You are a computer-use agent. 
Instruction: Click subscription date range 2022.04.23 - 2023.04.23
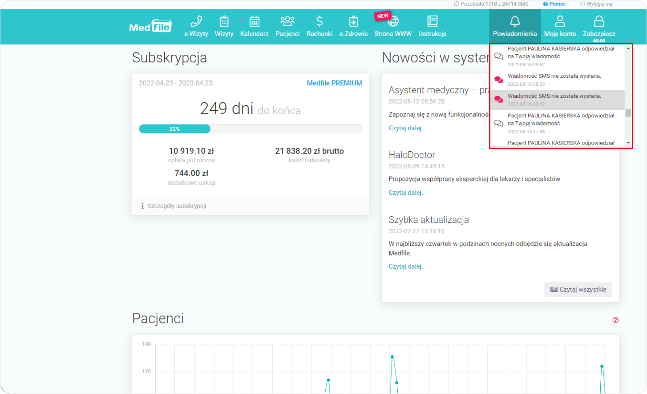coord(176,83)
